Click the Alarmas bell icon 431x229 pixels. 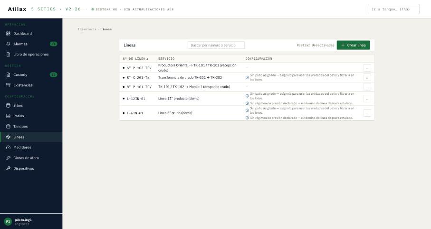click(8, 44)
